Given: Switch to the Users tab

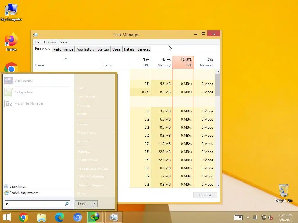Looking at the screenshot, I should tap(116, 49).
